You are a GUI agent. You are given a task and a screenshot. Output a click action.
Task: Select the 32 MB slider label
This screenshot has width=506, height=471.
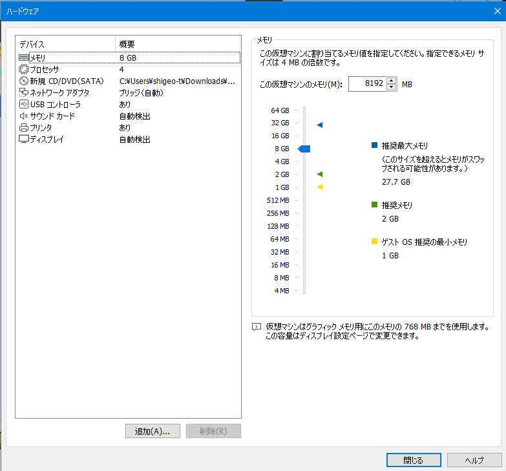pyautogui.click(x=279, y=252)
